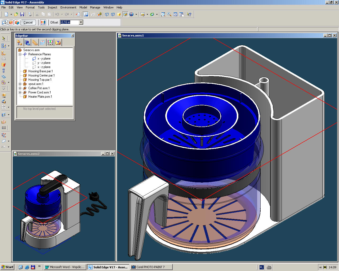Click the second clipping step icon

11,22
